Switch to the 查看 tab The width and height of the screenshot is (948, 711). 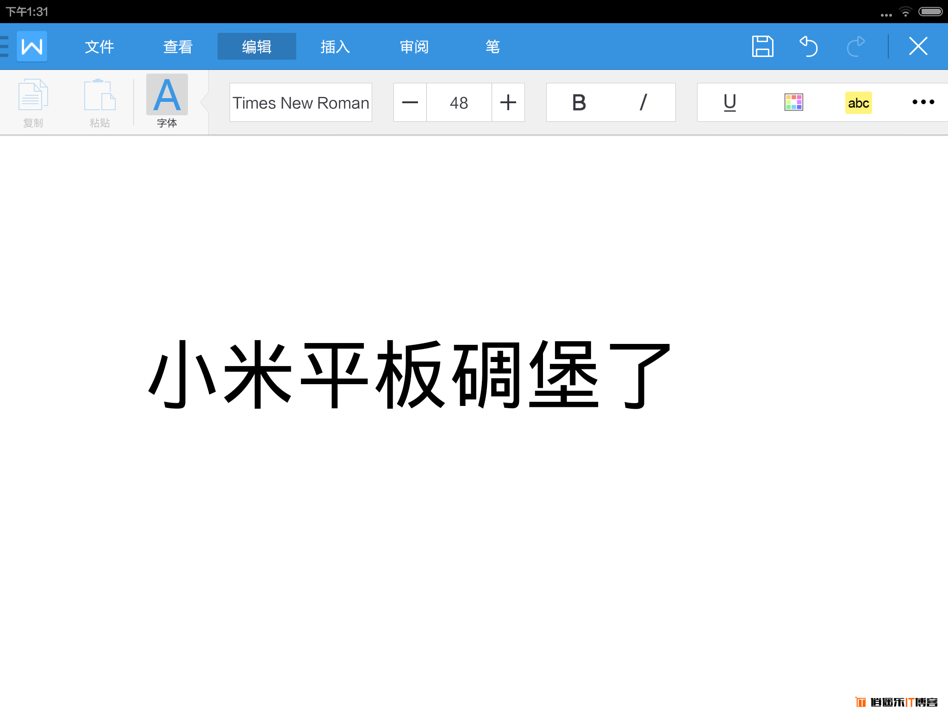click(178, 46)
